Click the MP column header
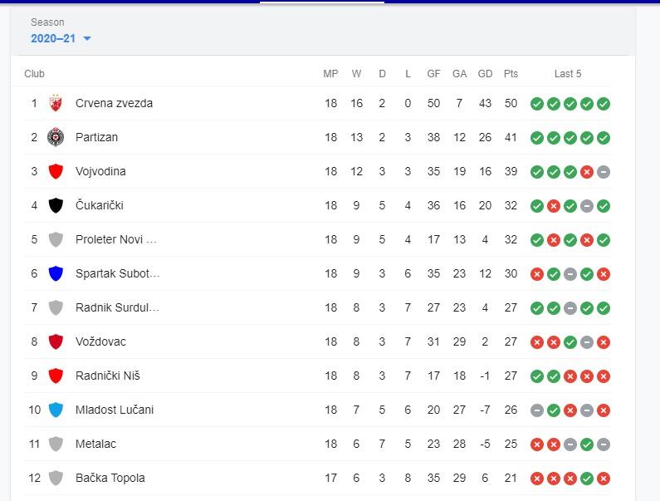The width and height of the screenshot is (660, 501). click(330, 74)
